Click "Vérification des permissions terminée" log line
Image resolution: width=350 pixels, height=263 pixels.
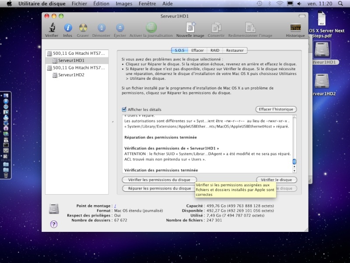[x=161, y=170]
